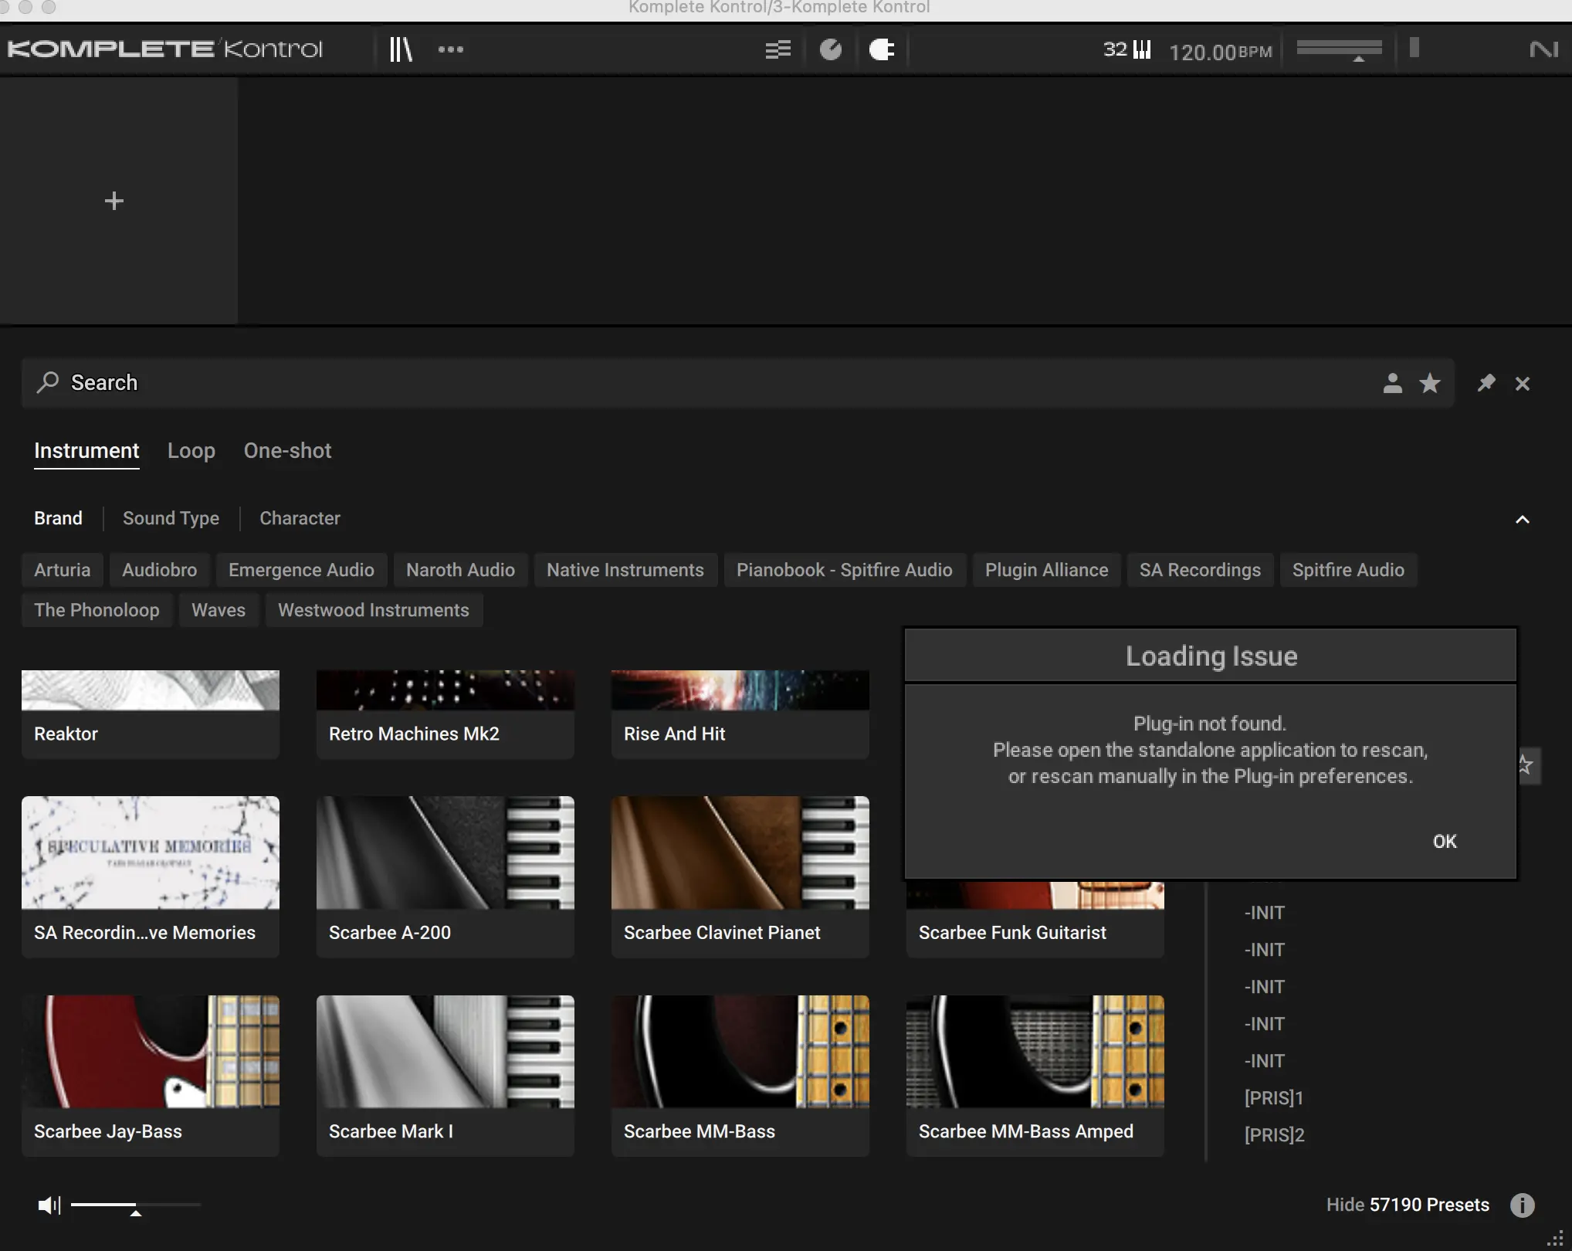1572x1251 pixels.
Task: Expand the Character filter
Action: tap(300, 518)
